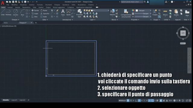Open the Annota ribbon tab
This screenshot has width=193, height=108.
coord(17,7)
